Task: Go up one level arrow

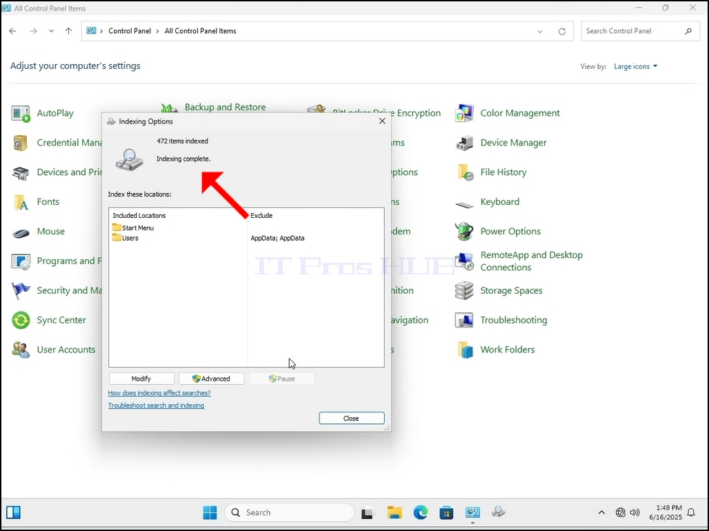Action: [x=68, y=31]
